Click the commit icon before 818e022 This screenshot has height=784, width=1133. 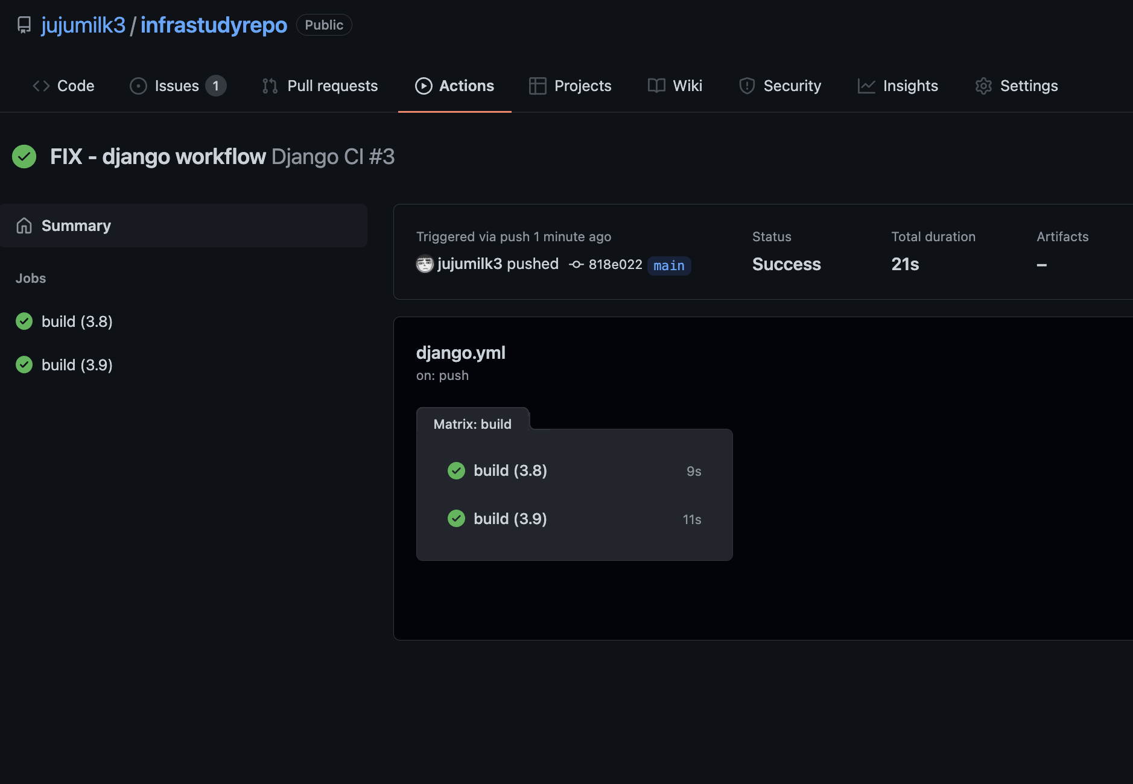(576, 264)
